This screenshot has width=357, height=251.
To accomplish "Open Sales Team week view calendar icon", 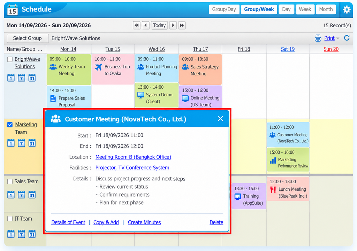I will pos(21,195).
